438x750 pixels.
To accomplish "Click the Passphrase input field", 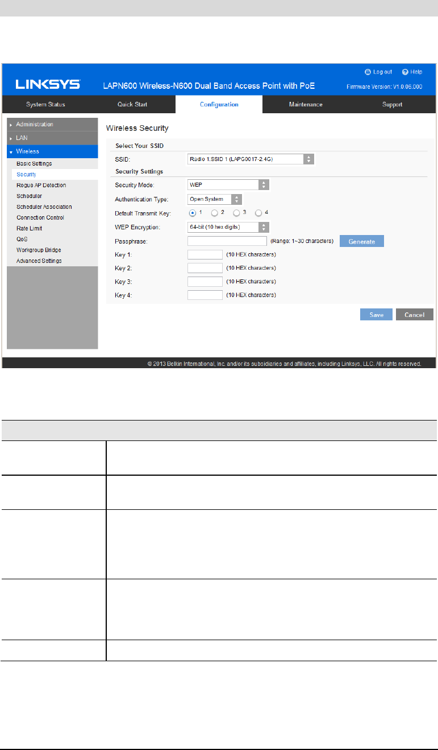I will click(227, 241).
